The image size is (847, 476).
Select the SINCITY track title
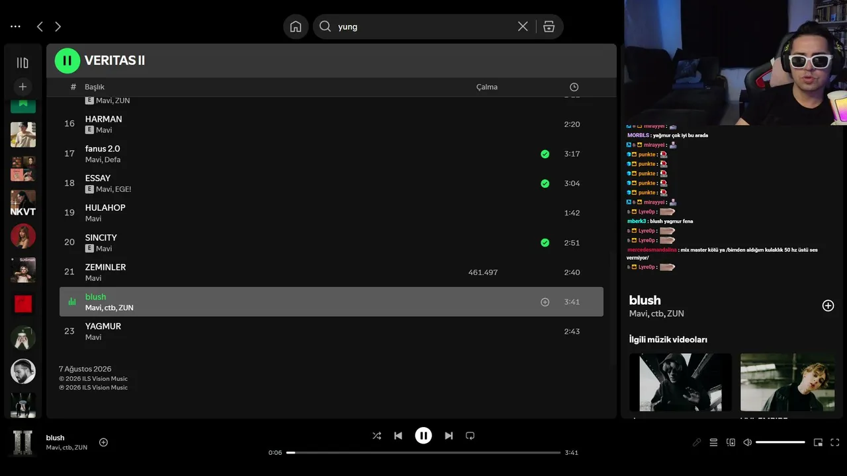[x=101, y=237]
